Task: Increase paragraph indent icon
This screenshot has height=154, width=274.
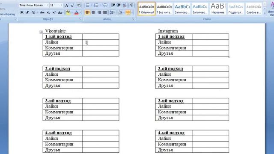Action: pos(119,5)
